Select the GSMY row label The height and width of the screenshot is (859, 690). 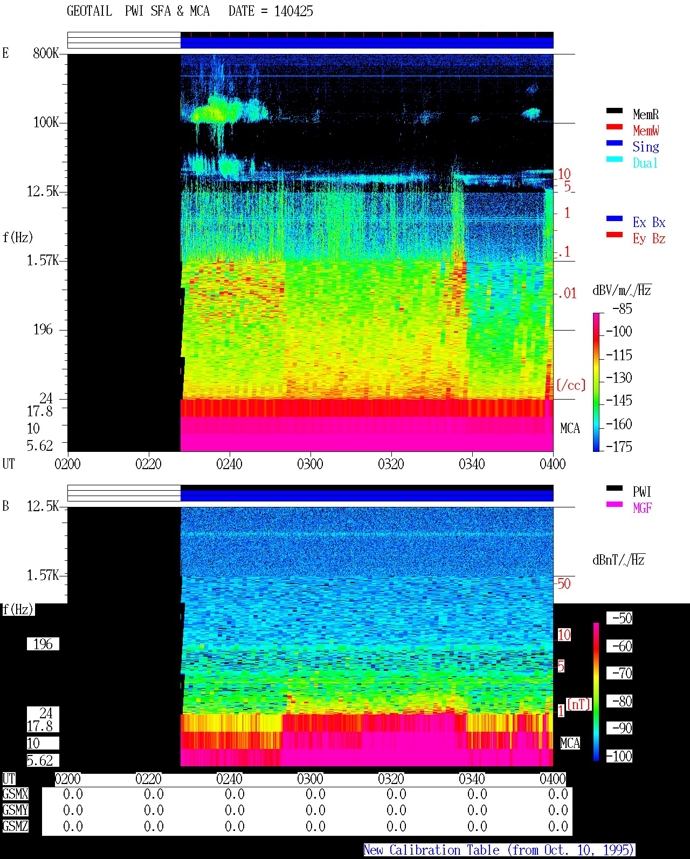tap(15, 810)
